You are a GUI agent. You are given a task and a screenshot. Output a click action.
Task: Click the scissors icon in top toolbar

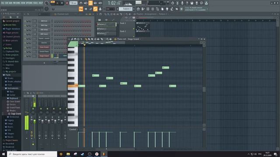[x=177, y=3]
